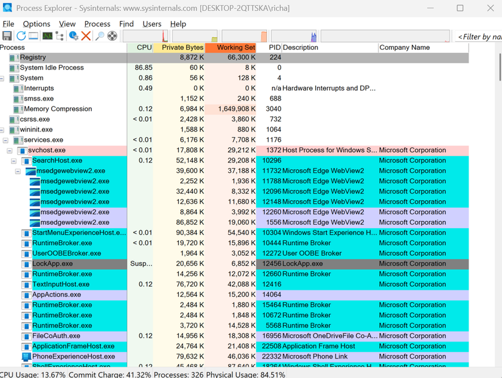502x378 pixels.
Task: Open the System Information window
Action: click(47, 35)
